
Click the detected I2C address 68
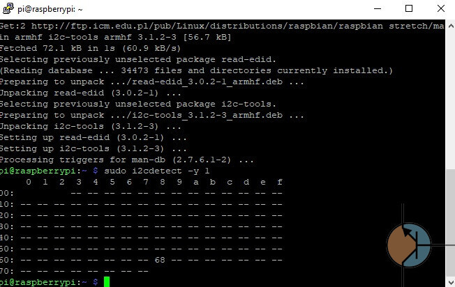pos(160,260)
